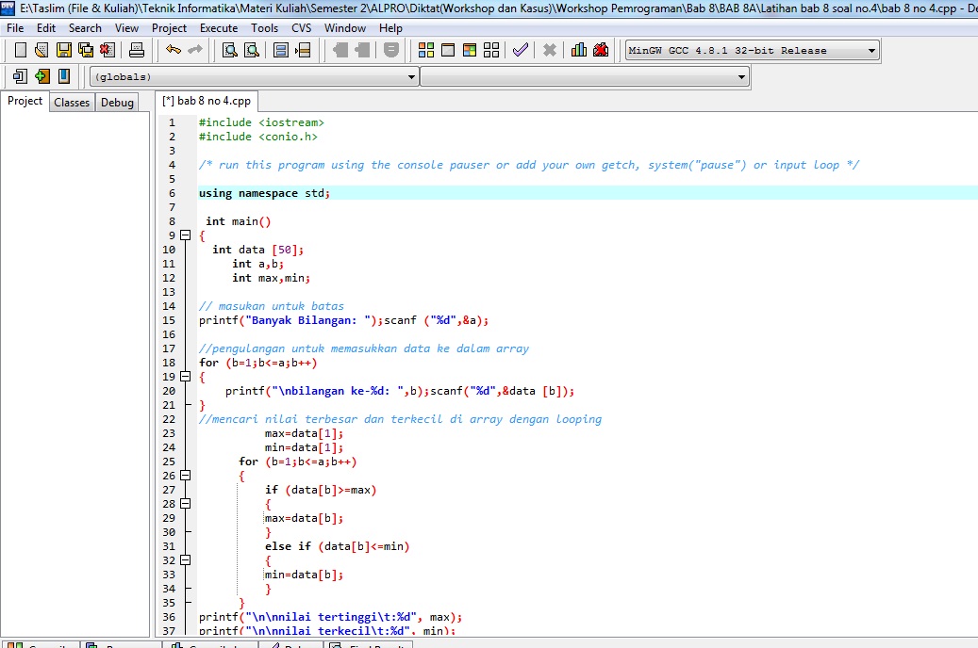Open the empty function list dropdown

coord(585,76)
